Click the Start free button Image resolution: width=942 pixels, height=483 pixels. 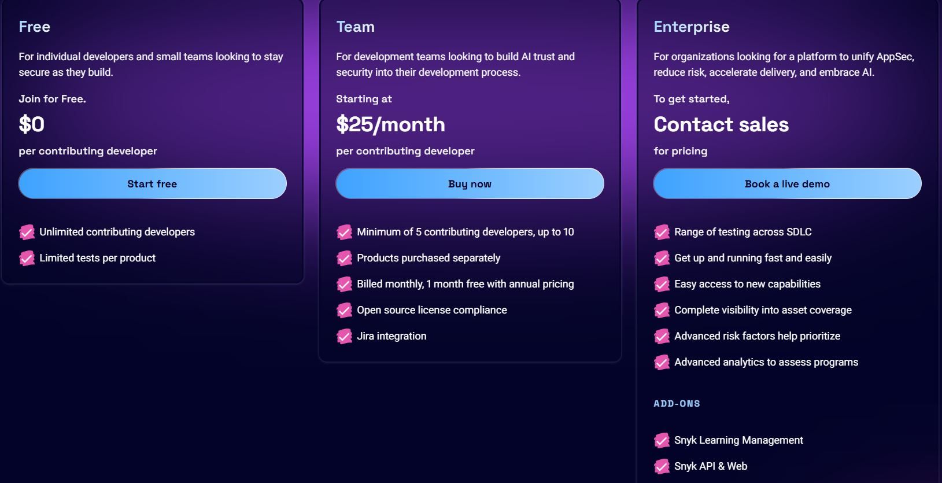(x=153, y=183)
